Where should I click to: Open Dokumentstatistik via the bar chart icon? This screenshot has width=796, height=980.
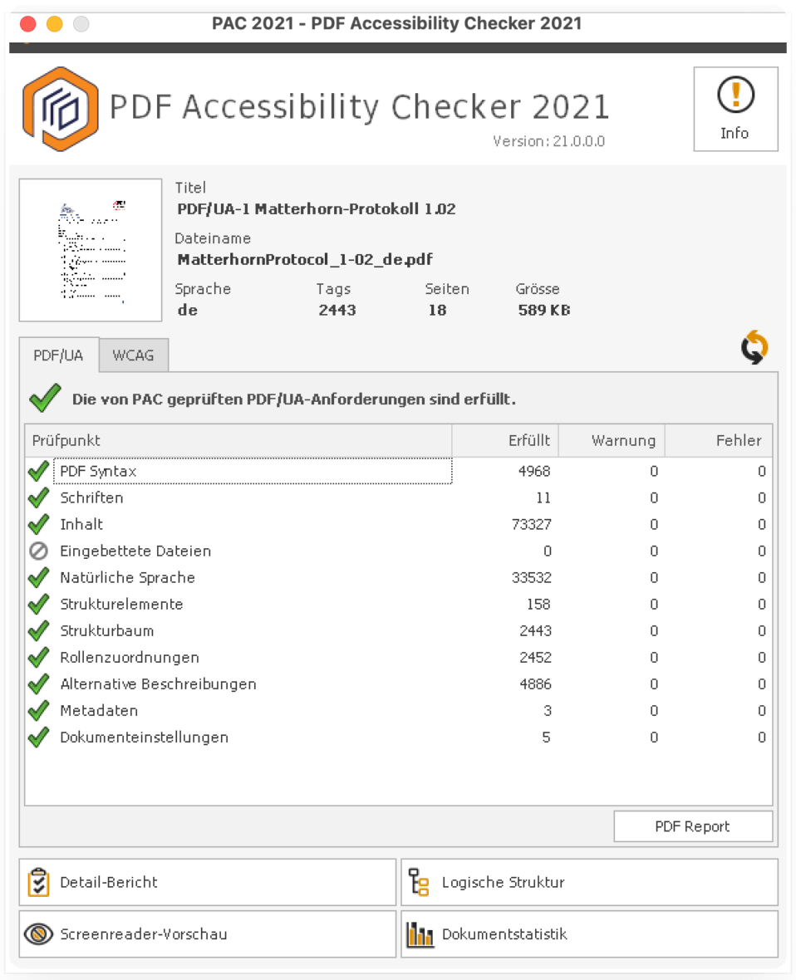(420, 934)
